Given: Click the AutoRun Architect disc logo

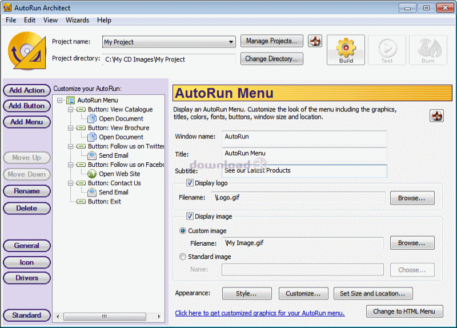Looking at the screenshot, I should (x=27, y=51).
